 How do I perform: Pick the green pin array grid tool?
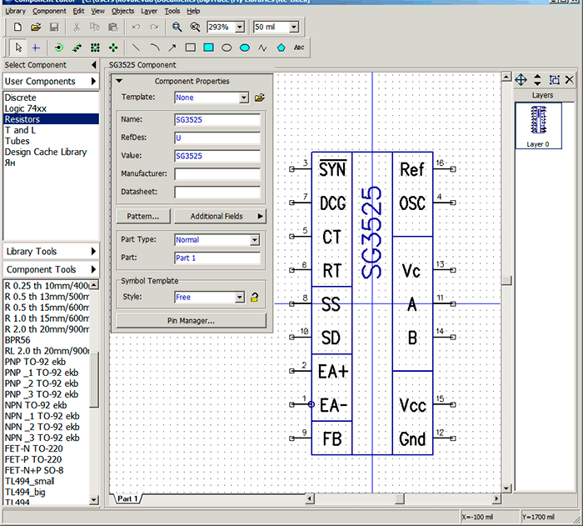[x=95, y=48]
